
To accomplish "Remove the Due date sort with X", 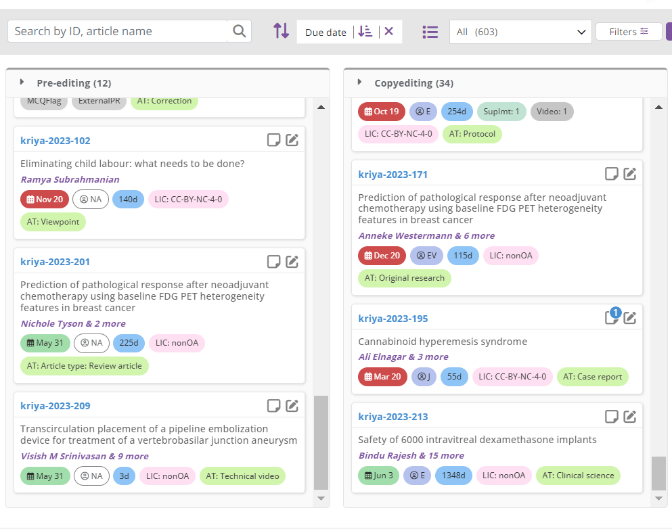I will [388, 31].
